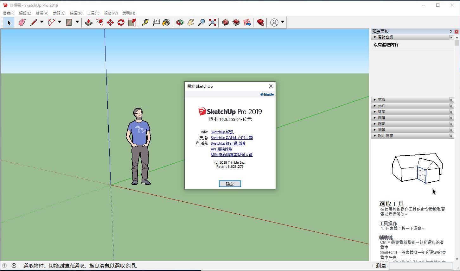Select the Move tool
The image size is (460, 271).
pos(110,22)
